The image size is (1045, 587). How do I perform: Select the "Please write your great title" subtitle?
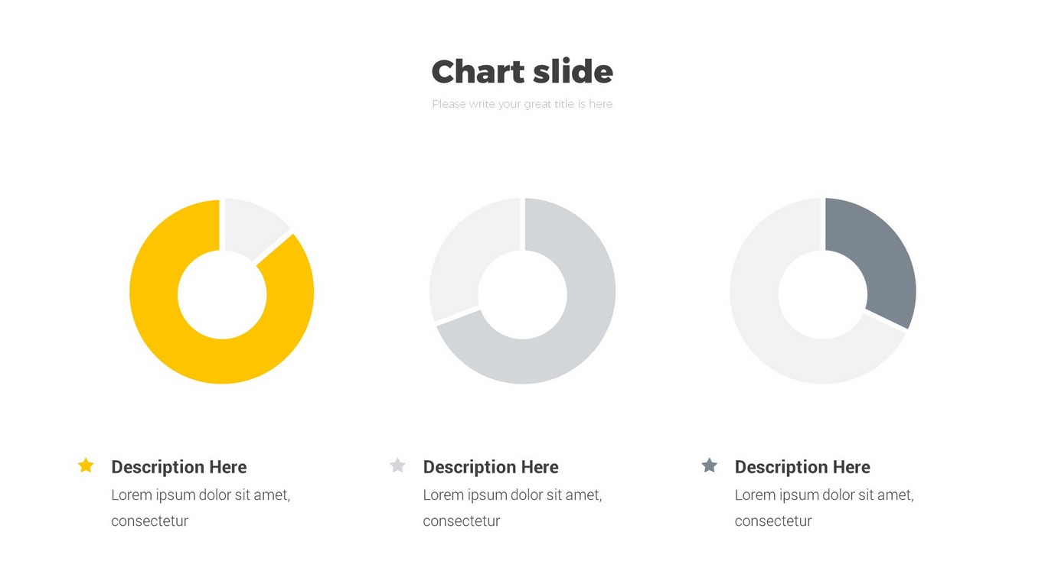point(522,104)
